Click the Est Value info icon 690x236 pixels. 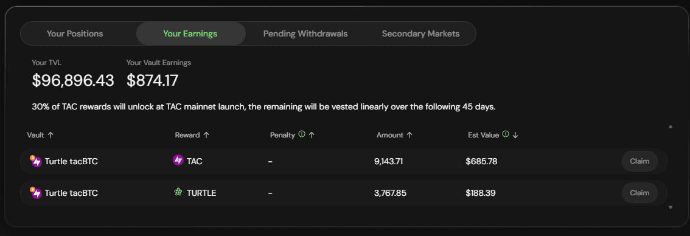click(506, 134)
